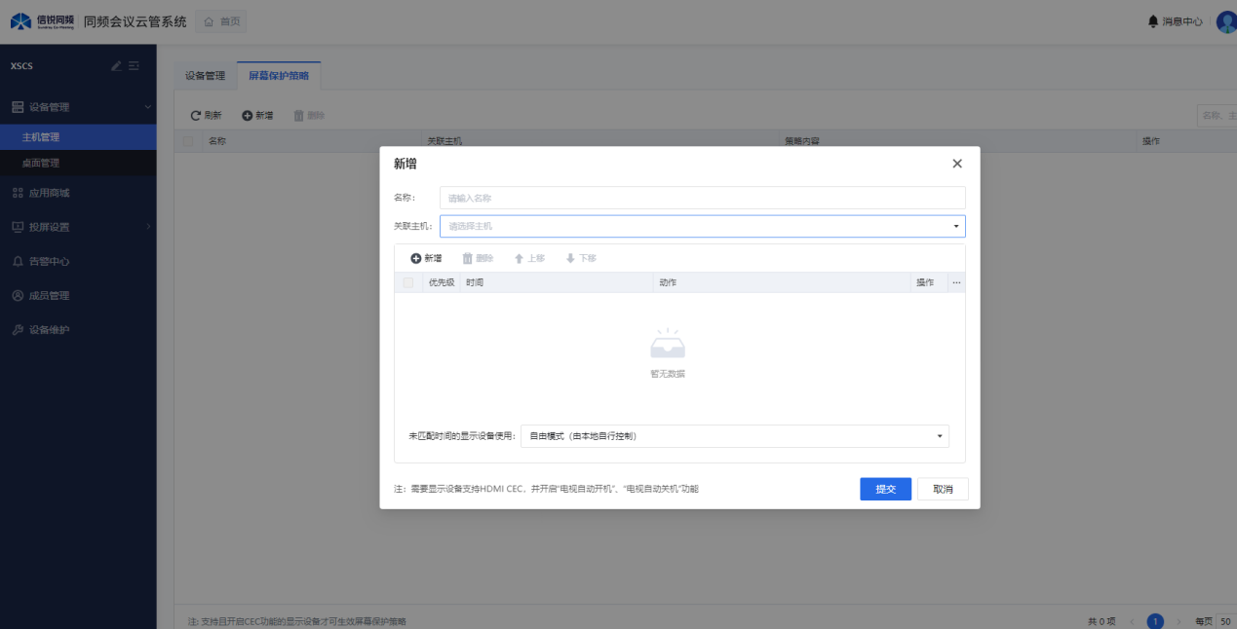
Task: Select 桌面管理 in the sidebar
Action: (x=41, y=163)
